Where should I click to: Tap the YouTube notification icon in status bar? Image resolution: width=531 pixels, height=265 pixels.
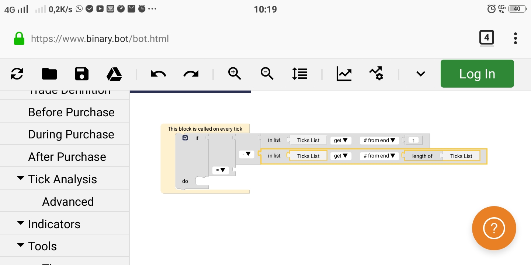point(100,8)
